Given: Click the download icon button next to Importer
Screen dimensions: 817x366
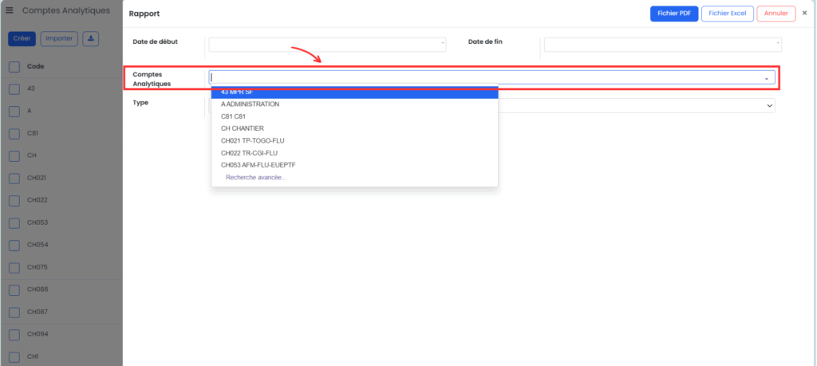Looking at the screenshot, I should click(x=91, y=38).
